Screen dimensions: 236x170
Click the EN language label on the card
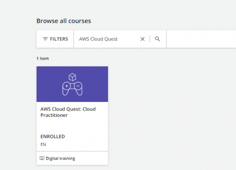pos(43,144)
